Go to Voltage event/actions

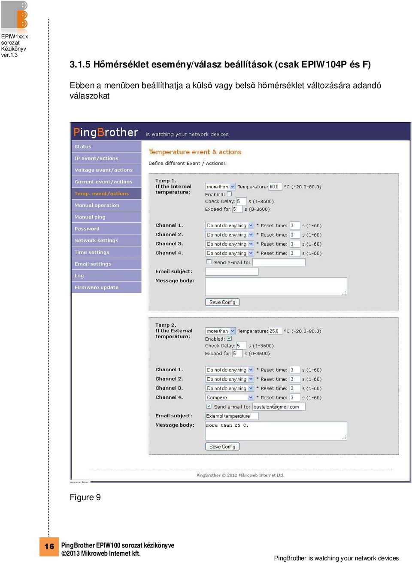point(106,170)
